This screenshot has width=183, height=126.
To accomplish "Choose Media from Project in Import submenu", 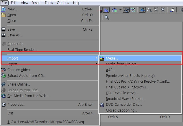I will [x=140, y=64].
